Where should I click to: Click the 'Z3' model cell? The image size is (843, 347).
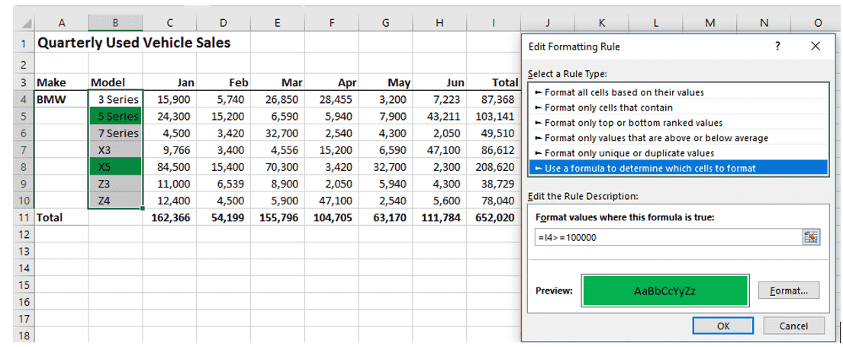(x=116, y=184)
